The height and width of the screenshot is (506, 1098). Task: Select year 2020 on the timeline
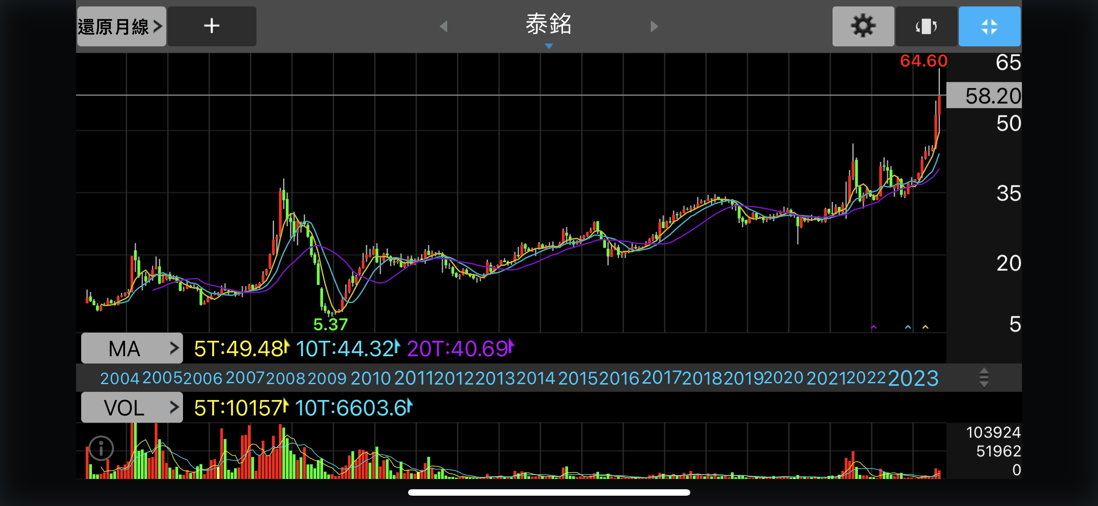click(x=784, y=378)
